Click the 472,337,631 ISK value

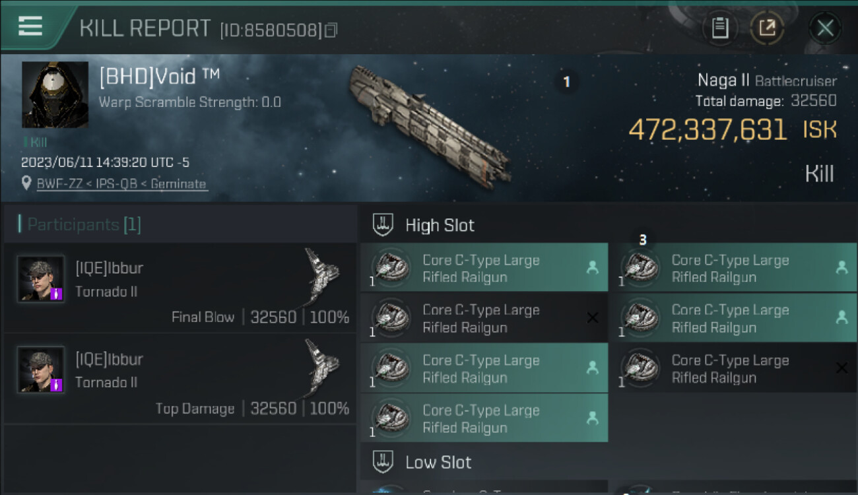(708, 130)
